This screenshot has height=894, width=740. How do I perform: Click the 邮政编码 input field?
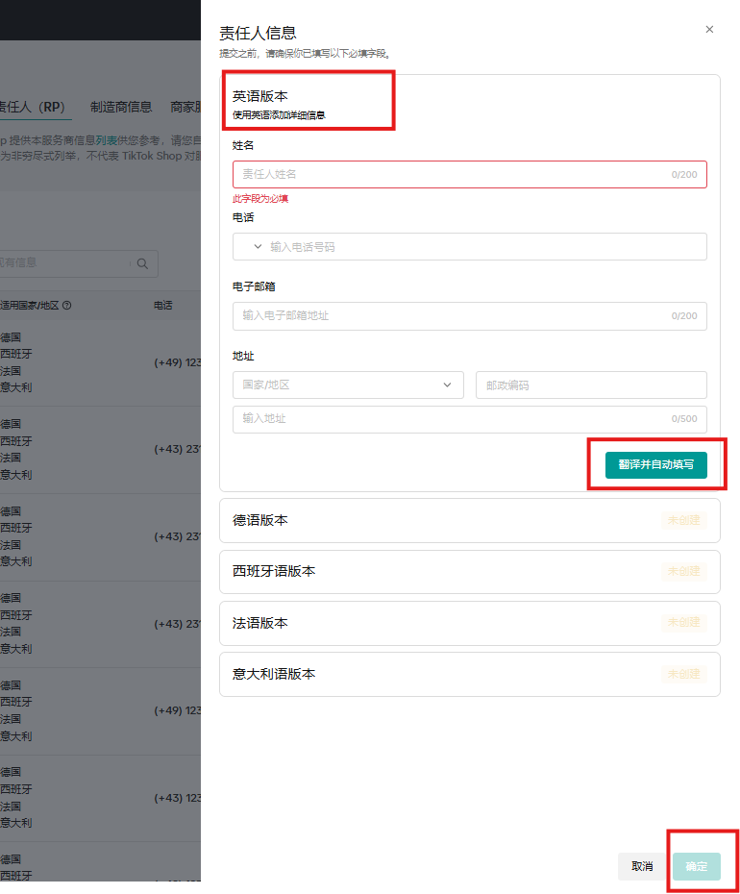point(591,385)
